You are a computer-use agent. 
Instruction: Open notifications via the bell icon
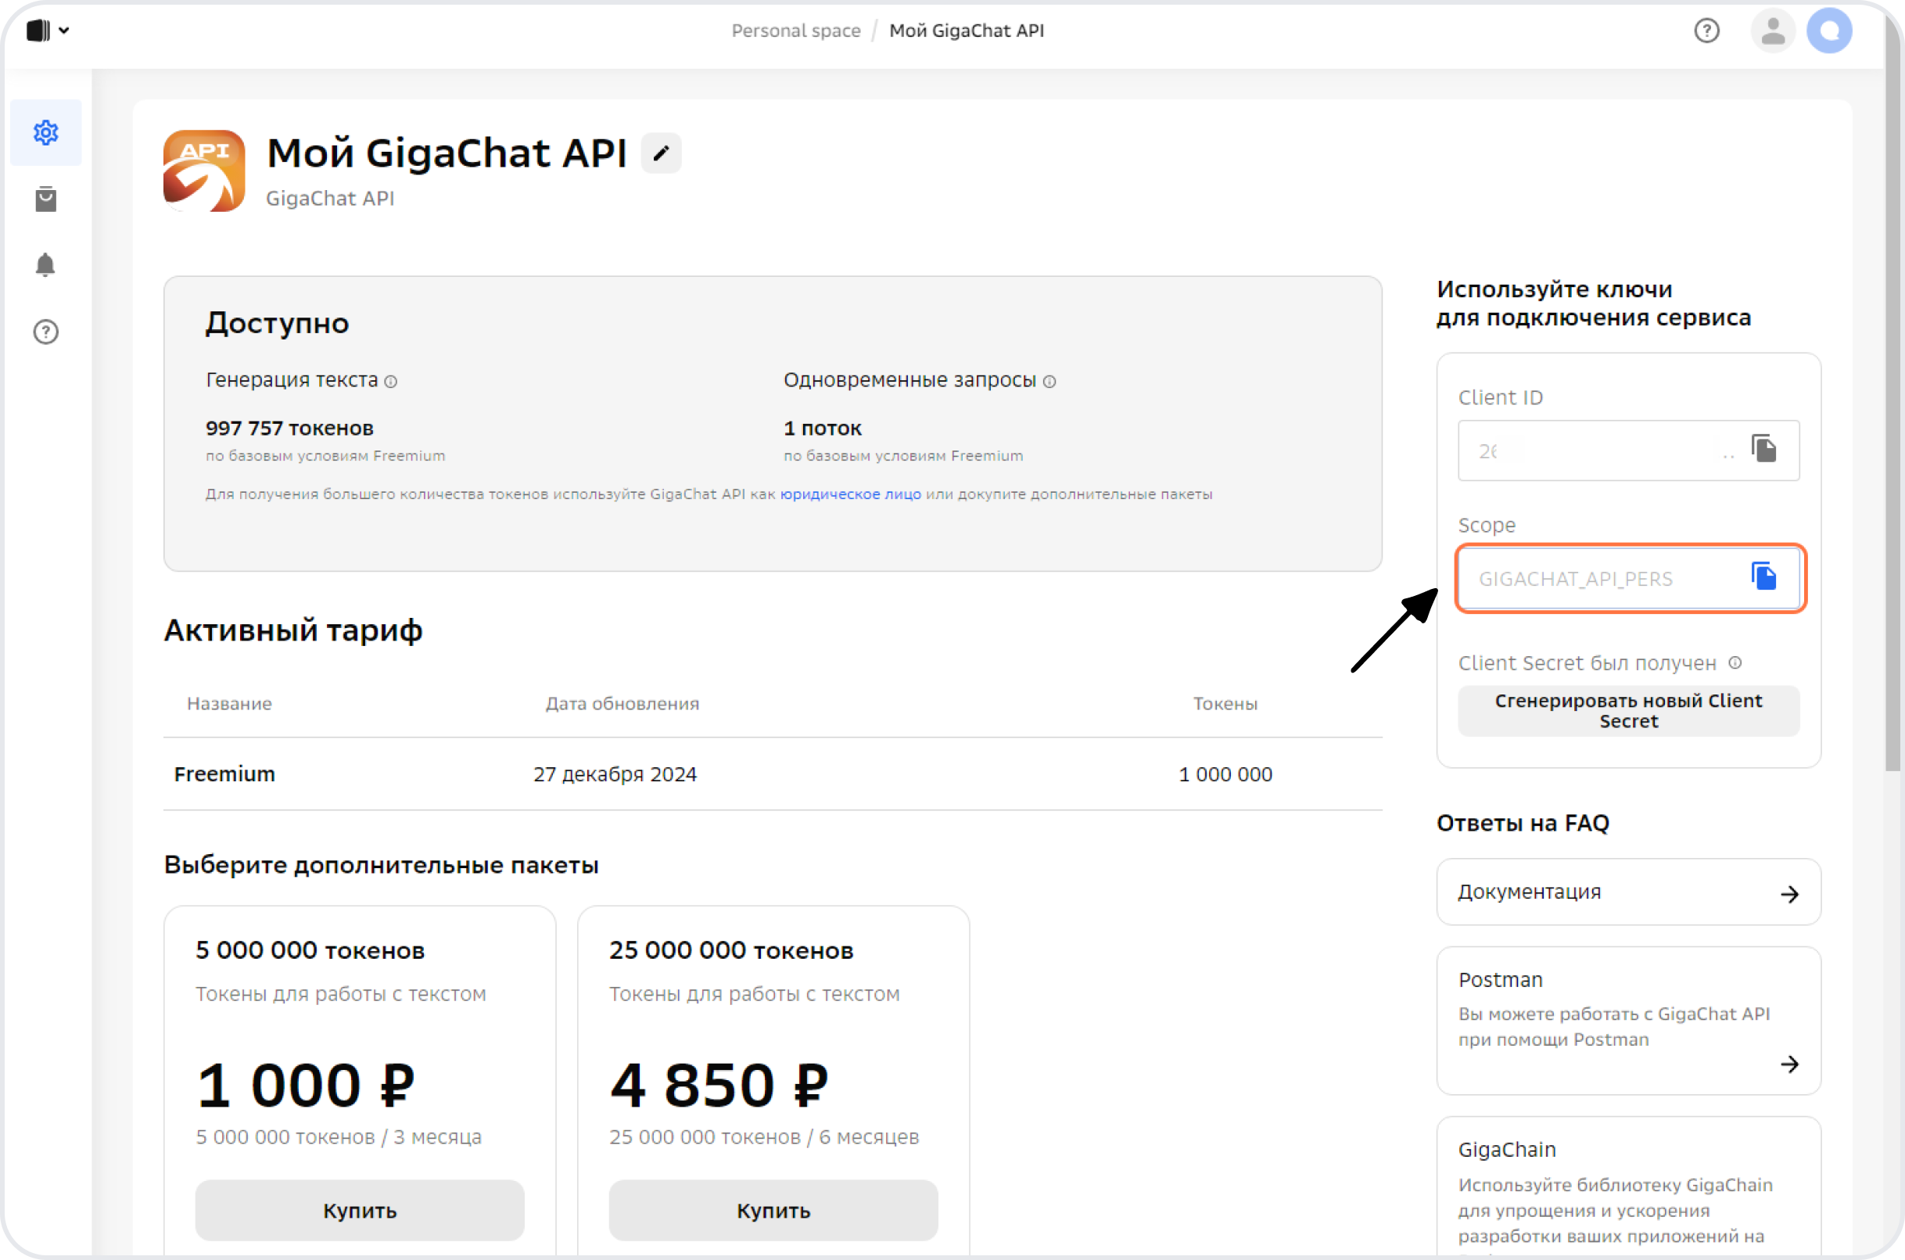coord(46,265)
